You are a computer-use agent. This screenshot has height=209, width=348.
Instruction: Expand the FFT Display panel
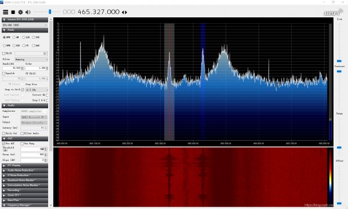(25, 166)
